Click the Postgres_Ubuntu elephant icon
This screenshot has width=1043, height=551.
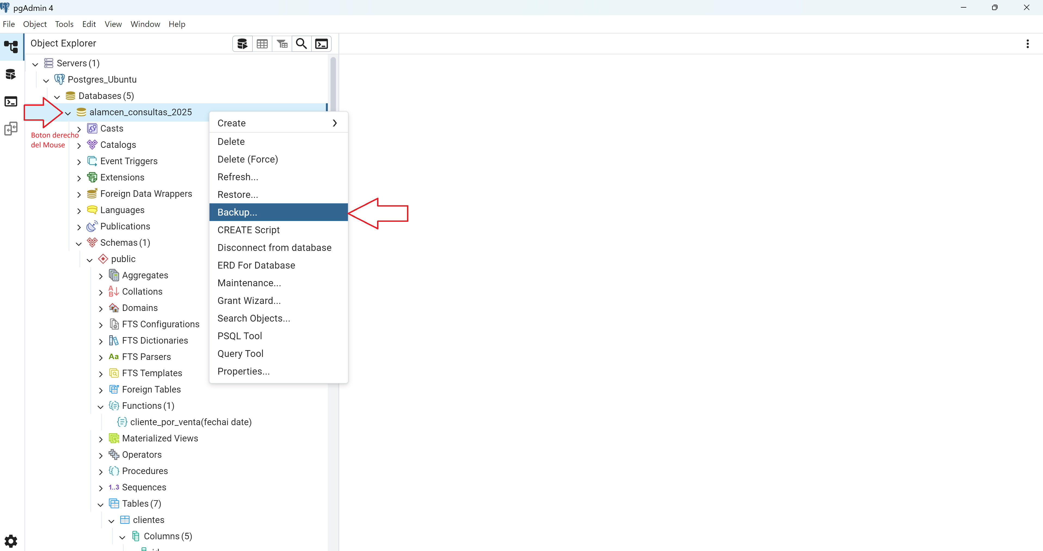tap(60, 79)
